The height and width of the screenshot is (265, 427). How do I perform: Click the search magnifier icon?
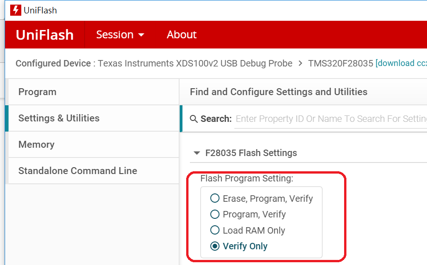pos(194,119)
